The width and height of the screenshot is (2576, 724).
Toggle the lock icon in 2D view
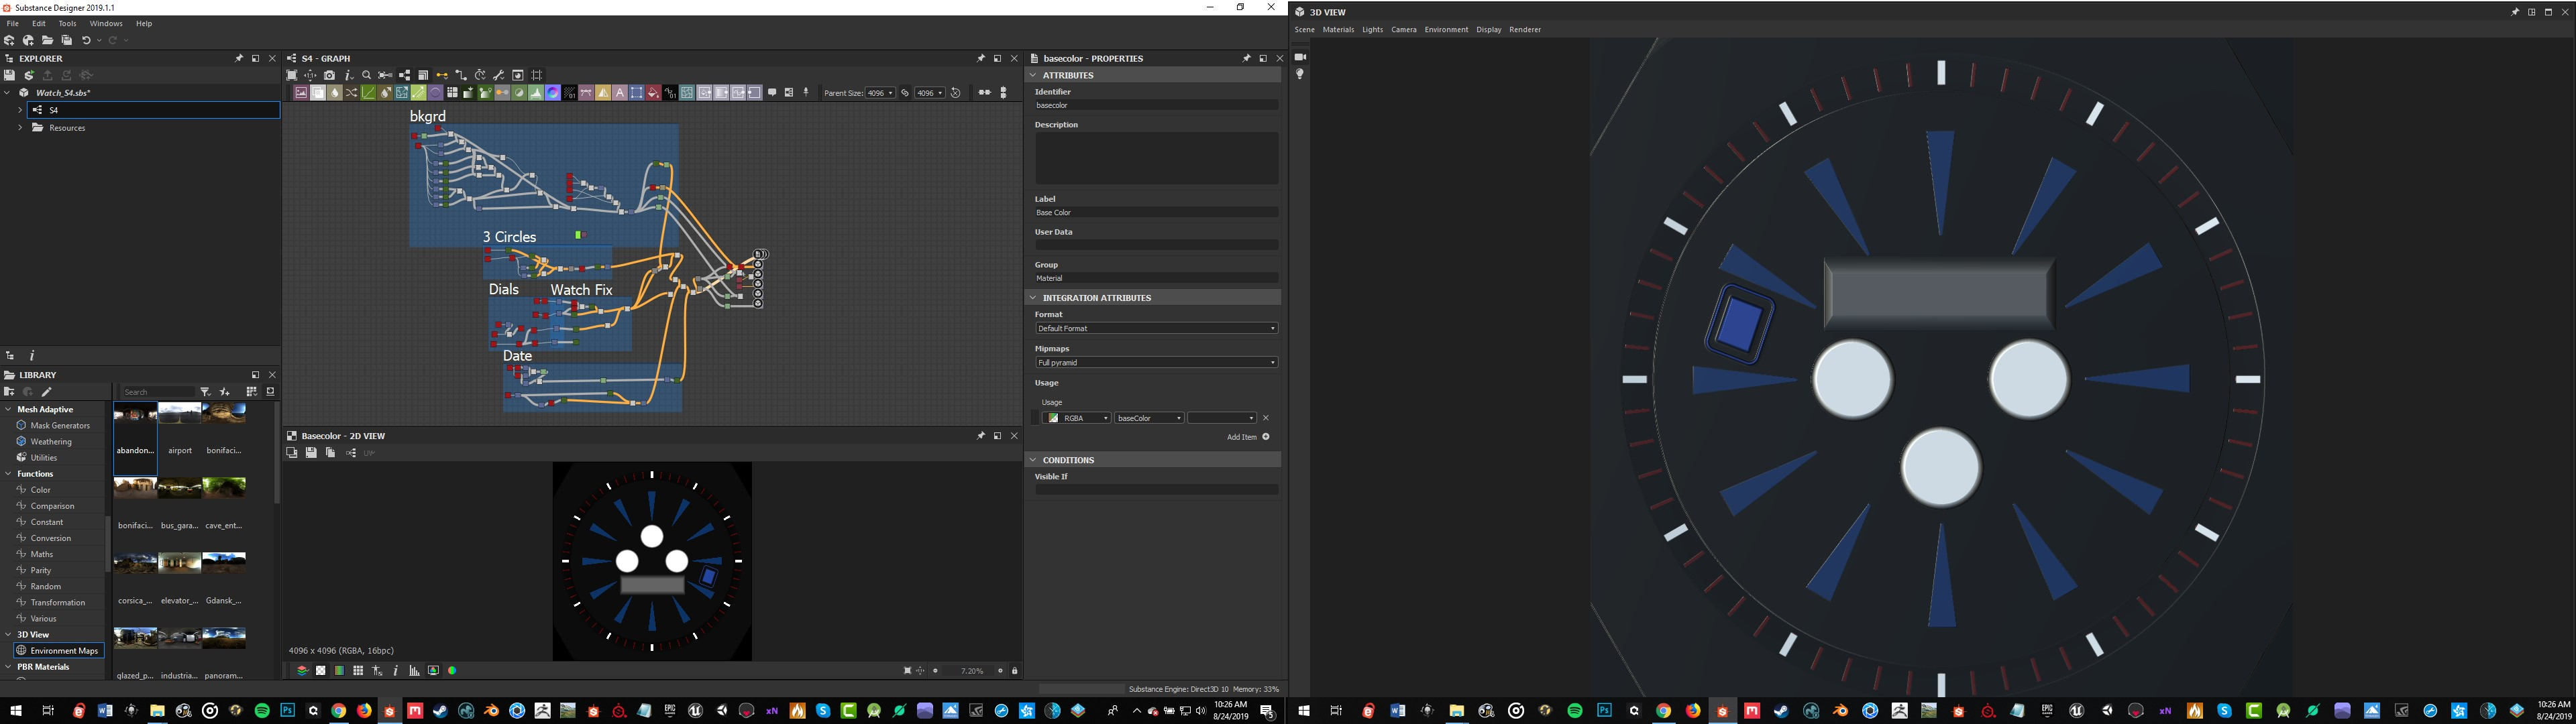pos(1015,671)
